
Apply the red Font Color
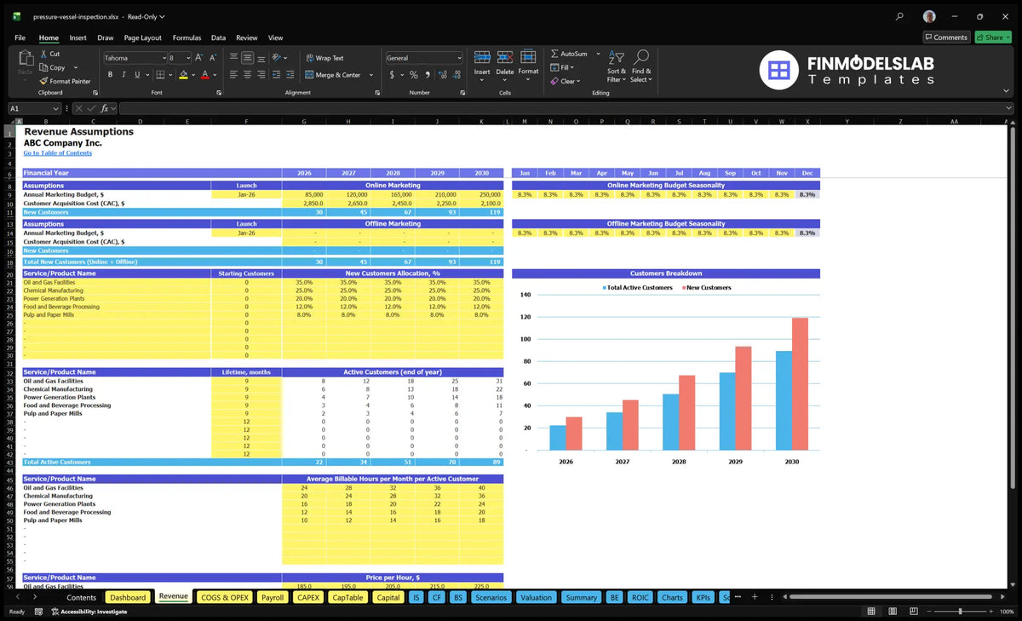[204, 75]
